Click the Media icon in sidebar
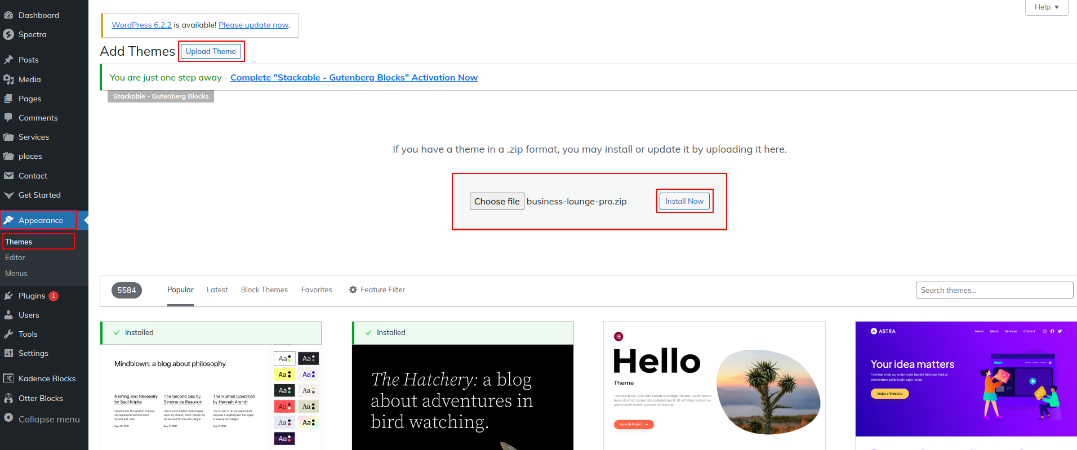The height and width of the screenshot is (450, 1077). click(x=8, y=79)
